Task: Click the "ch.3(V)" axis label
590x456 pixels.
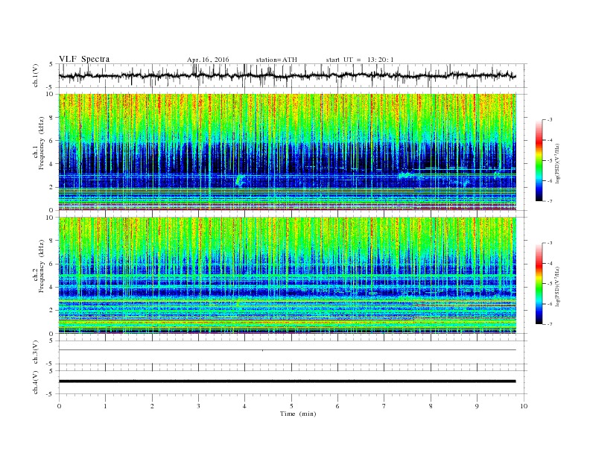Action: click(35, 352)
